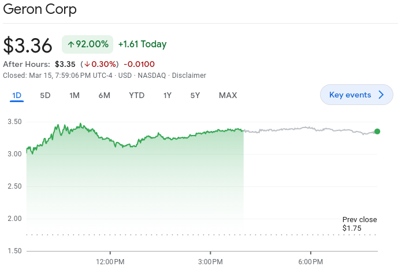Switch to the 5D time range
The width and height of the screenshot is (398, 270).
[45, 95]
